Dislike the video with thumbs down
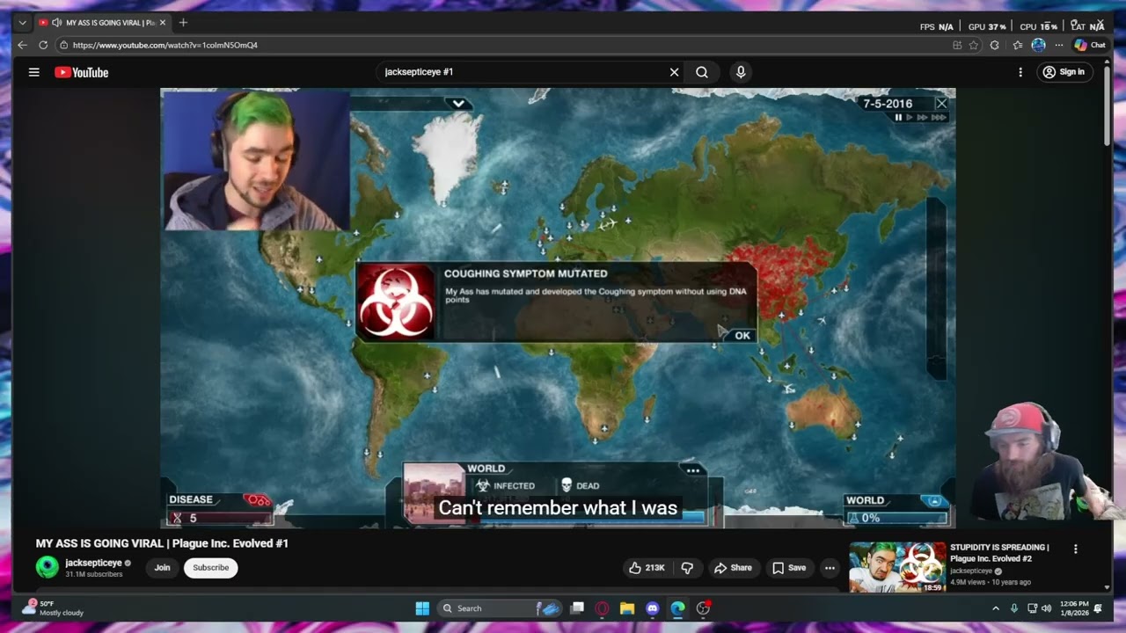Viewport: 1126px width, 633px height. (688, 568)
